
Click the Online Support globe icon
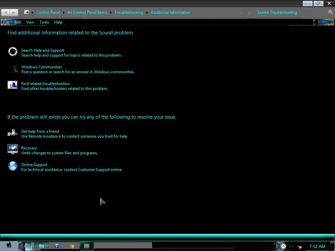click(13, 166)
